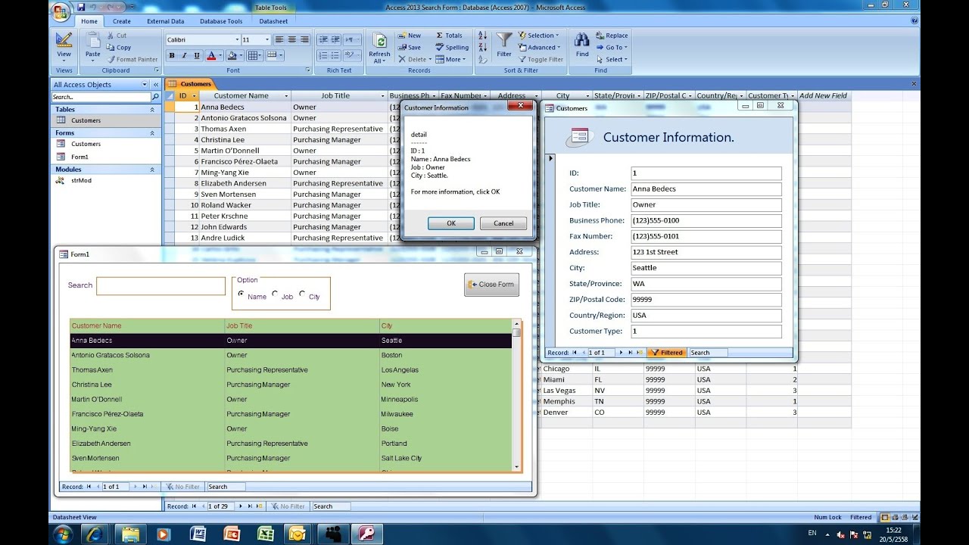Toggle No Filter in Form1 navigation bar
This screenshot has height=545, width=969.
point(182,487)
